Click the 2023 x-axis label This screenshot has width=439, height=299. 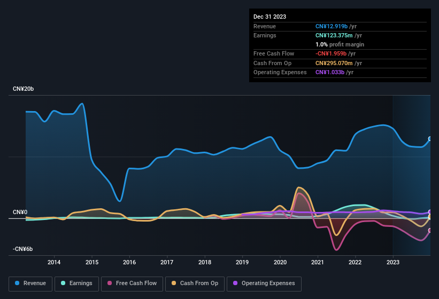393,262
